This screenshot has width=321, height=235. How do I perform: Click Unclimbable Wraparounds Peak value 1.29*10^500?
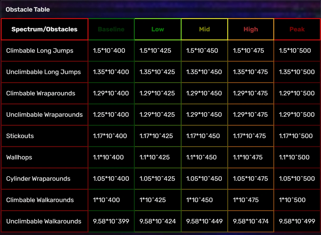(297, 115)
